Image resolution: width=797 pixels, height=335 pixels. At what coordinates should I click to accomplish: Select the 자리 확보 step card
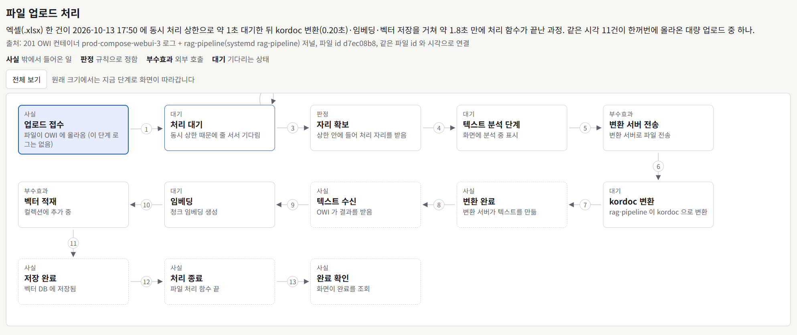click(366, 128)
